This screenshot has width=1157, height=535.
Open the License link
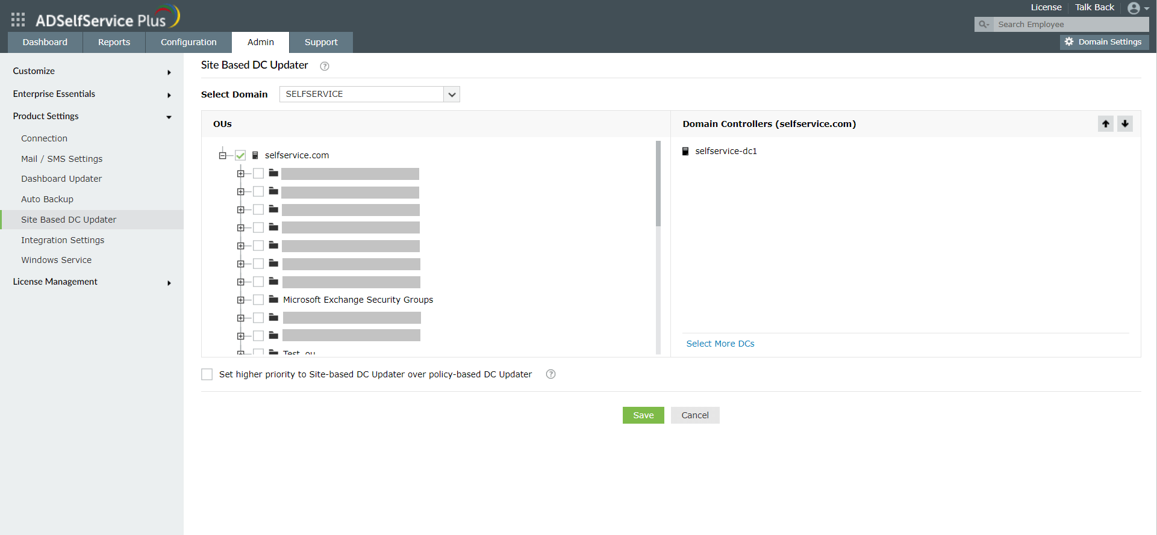(1046, 7)
